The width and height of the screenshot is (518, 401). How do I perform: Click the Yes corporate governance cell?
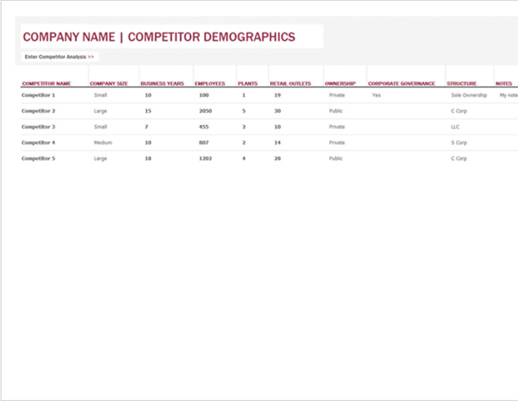tap(376, 96)
